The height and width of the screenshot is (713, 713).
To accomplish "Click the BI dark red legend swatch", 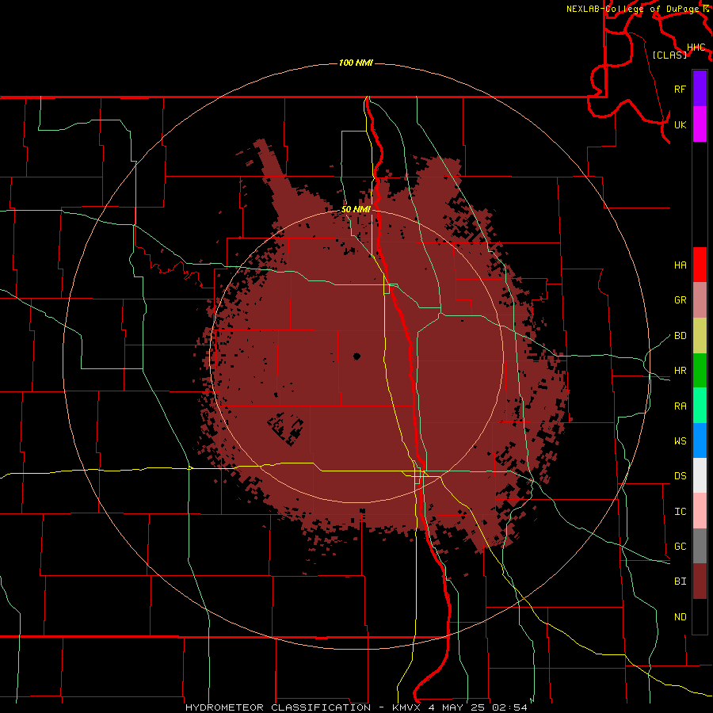I will pos(700,581).
